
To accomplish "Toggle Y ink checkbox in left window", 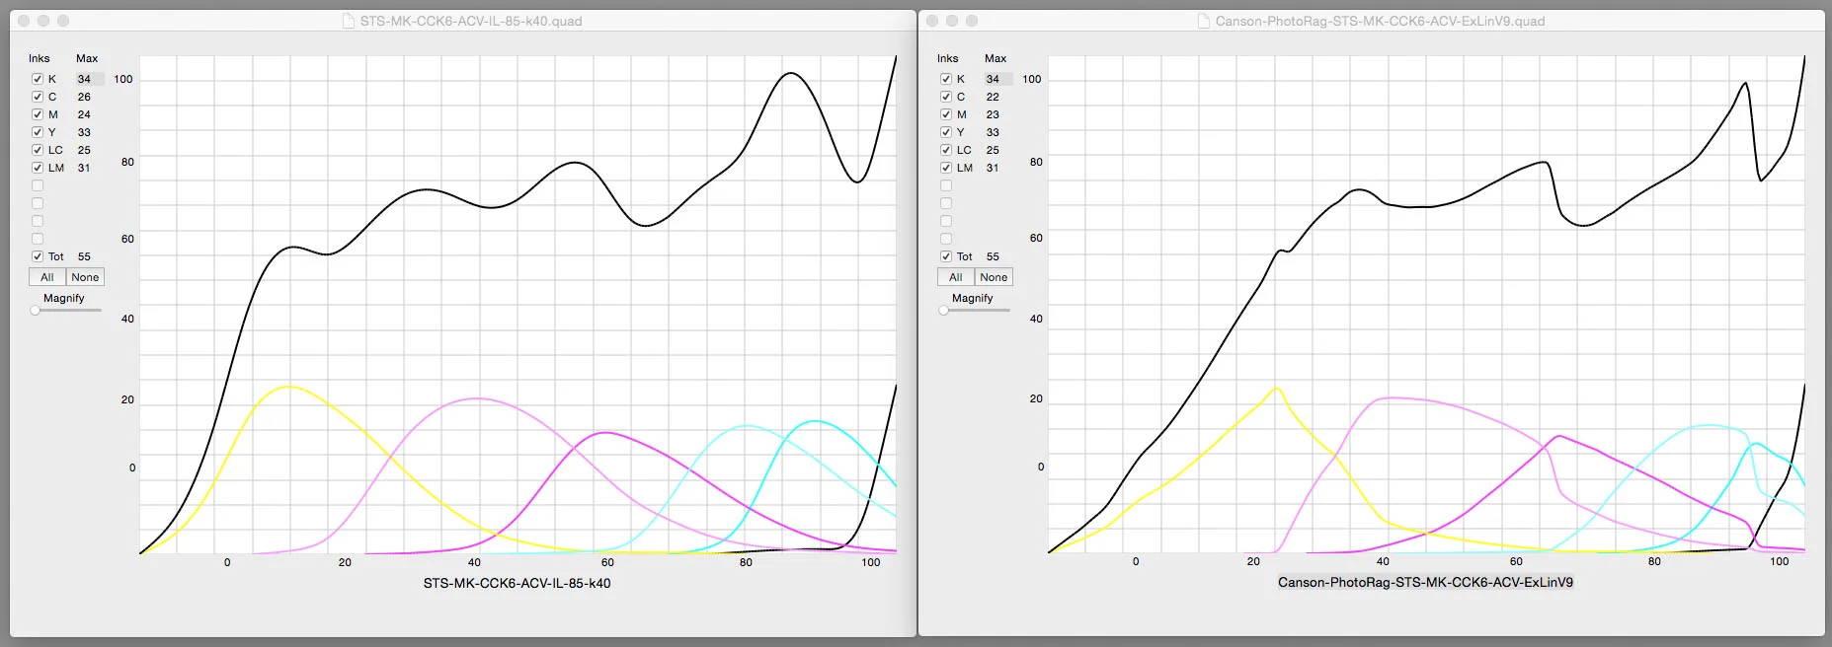I will [38, 132].
